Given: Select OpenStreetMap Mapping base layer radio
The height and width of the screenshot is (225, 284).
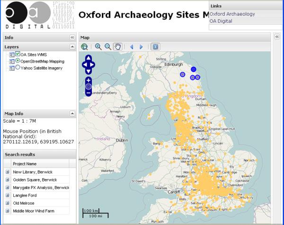Looking at the screenshot, I should coord(18,61).
